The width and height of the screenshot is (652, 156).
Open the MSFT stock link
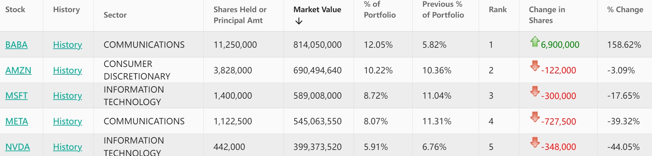click(x=16, y=95)
